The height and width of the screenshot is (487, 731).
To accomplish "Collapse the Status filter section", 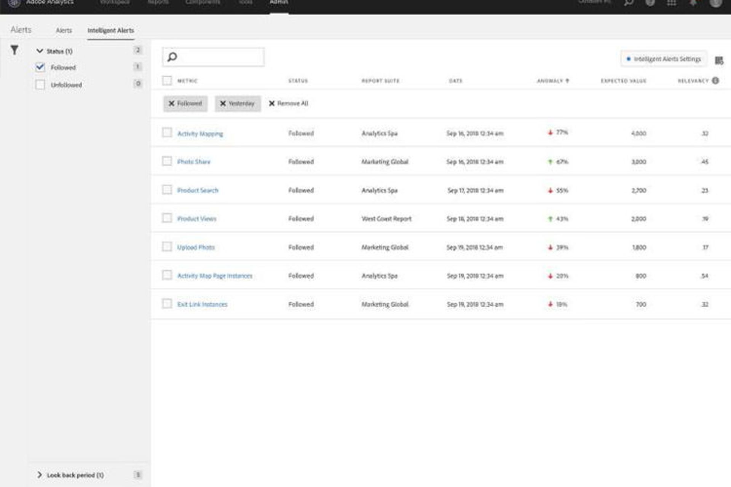I will tap(39, 51).
